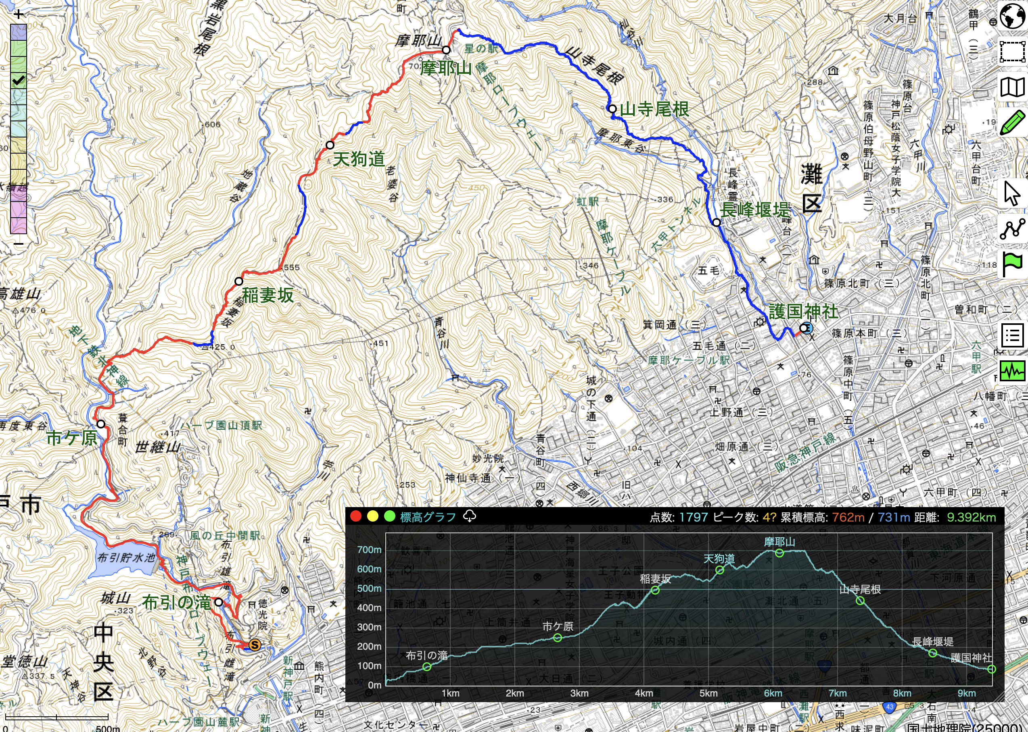The height and width of the screenshot is (732, 1028).
Task: Toggle the green elevation graph icon
Action: (x=1012, y=371)
